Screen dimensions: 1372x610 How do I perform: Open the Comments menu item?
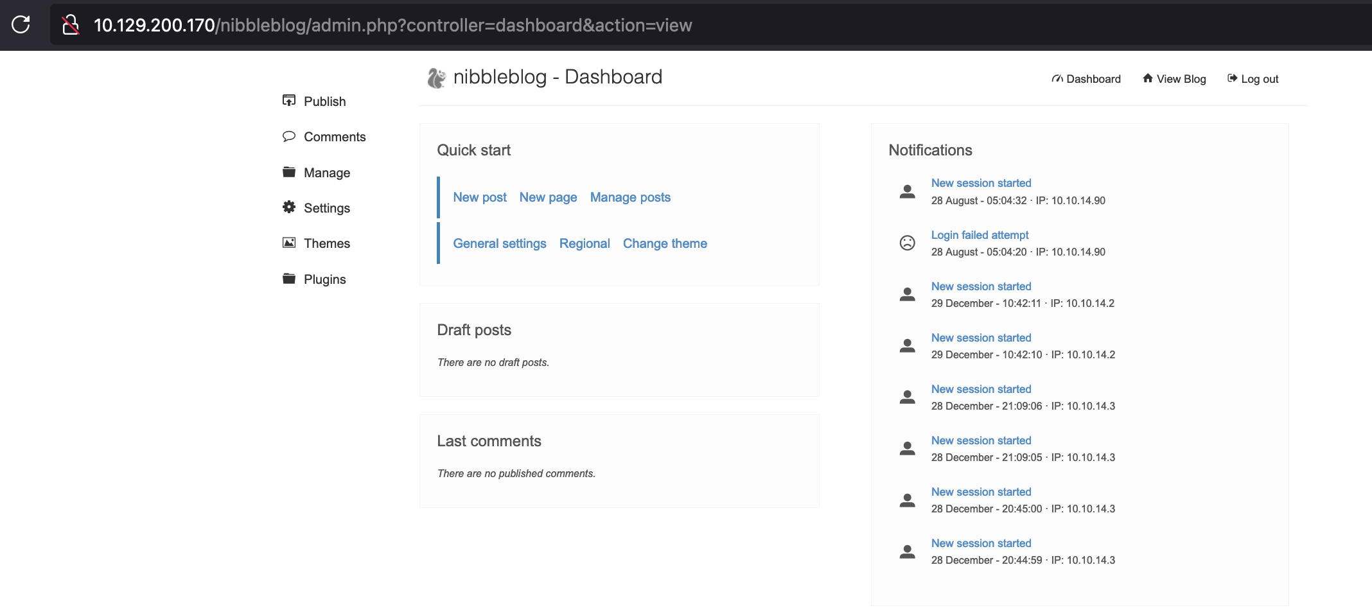335,137
